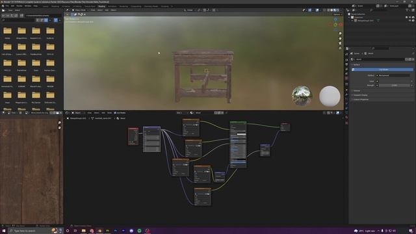Click the white material preview sphere in viewport
The image size is (416, 234).
330,96
